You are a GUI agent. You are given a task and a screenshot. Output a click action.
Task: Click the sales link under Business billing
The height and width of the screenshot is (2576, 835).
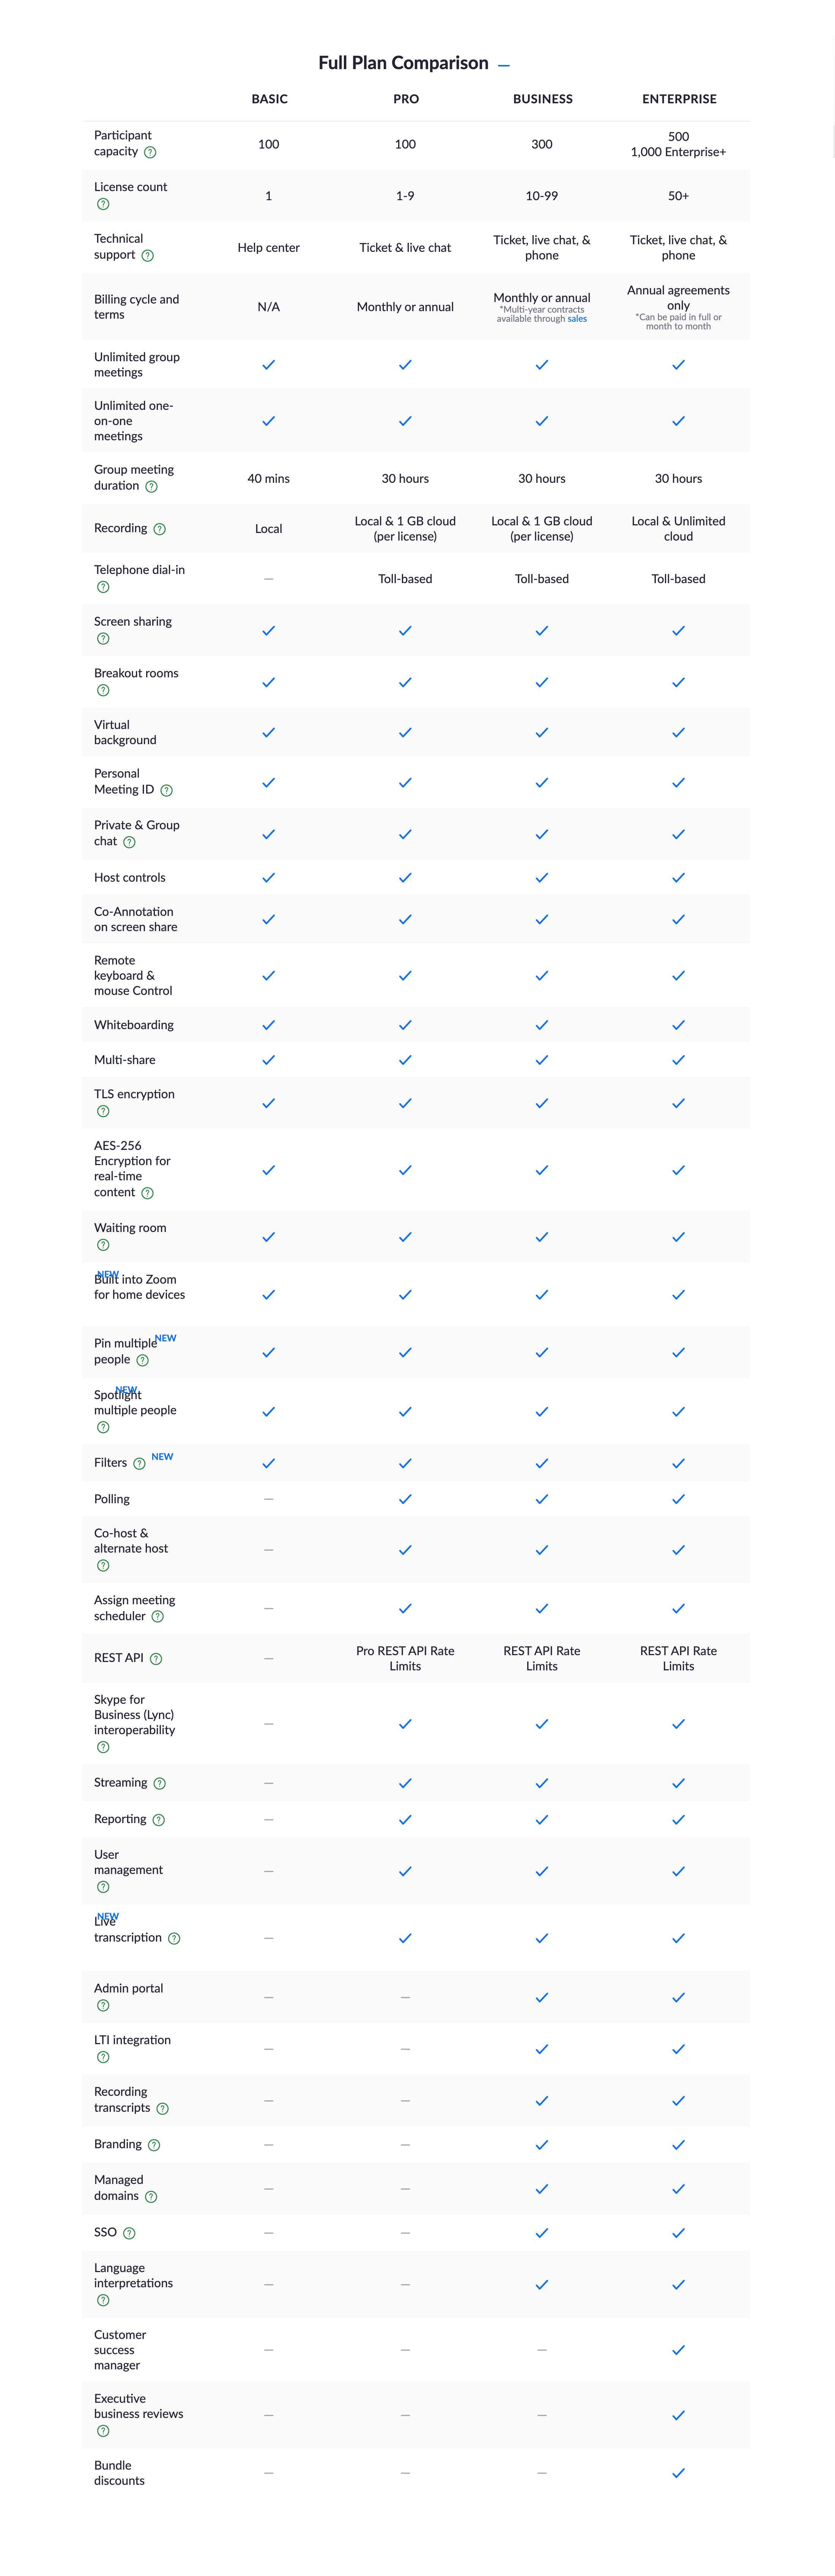click(x=577, y=319)
